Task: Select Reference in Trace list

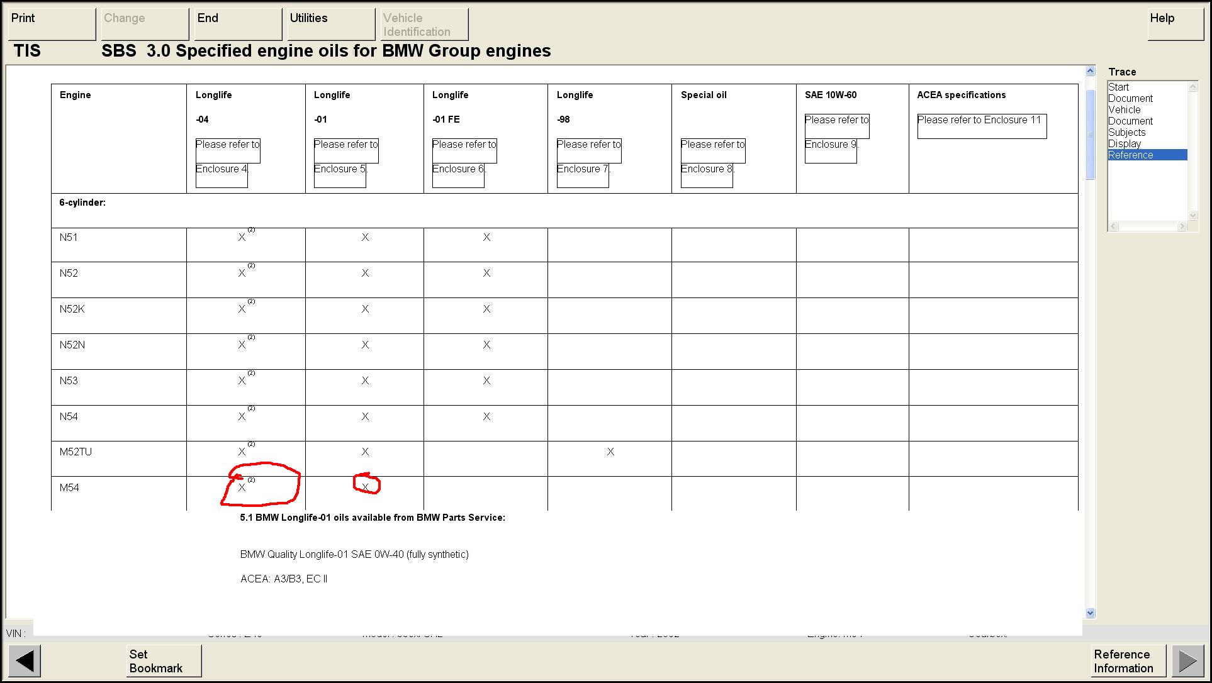Action: 1131,155
